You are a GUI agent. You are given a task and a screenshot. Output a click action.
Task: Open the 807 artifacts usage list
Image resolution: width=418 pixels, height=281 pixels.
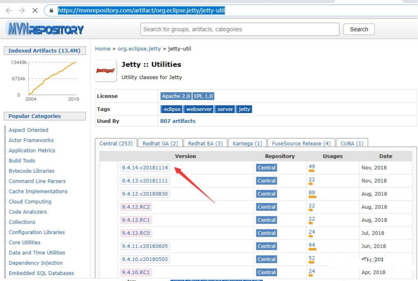pos(178,121)
